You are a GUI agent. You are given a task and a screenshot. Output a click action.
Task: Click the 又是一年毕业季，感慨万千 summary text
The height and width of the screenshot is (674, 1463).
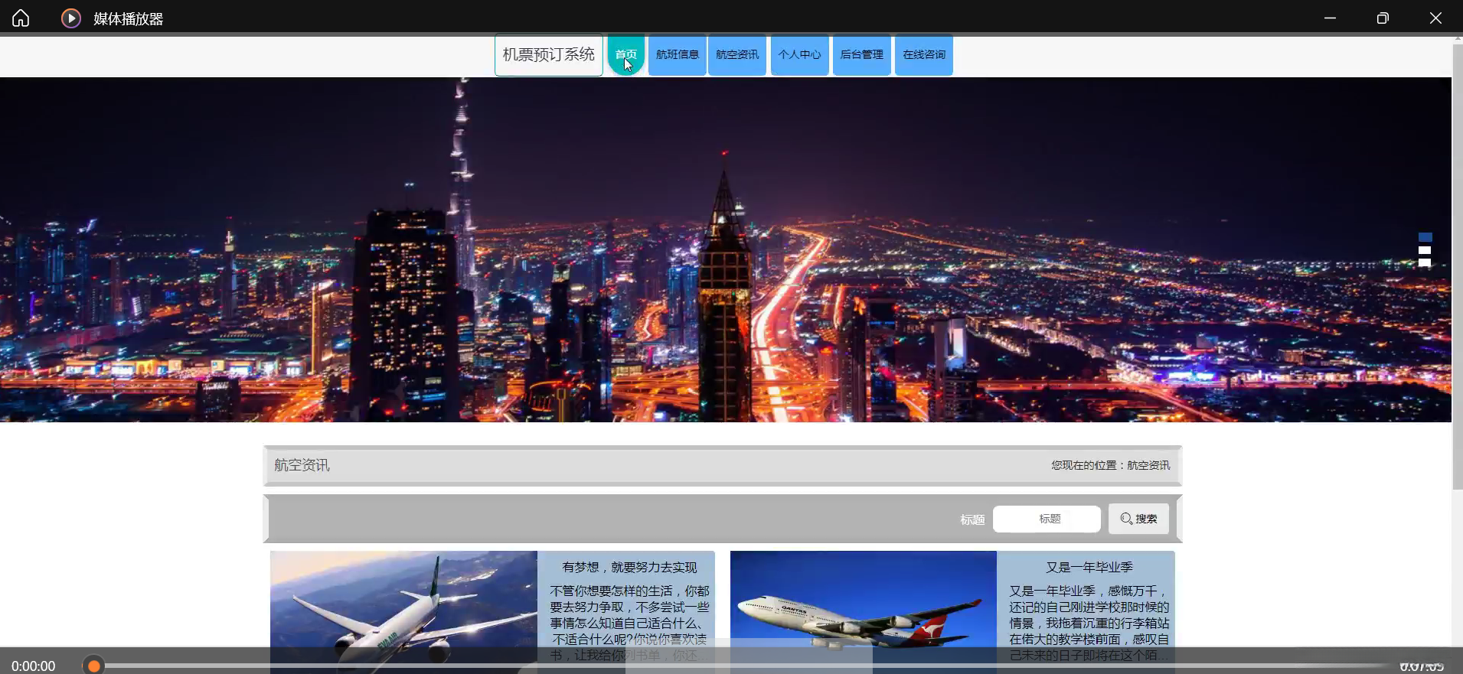pos(1089,623)
